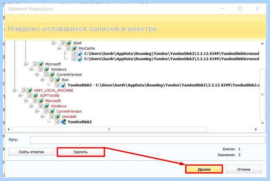Collapse the black Microsoft tree node

[26, 64]
